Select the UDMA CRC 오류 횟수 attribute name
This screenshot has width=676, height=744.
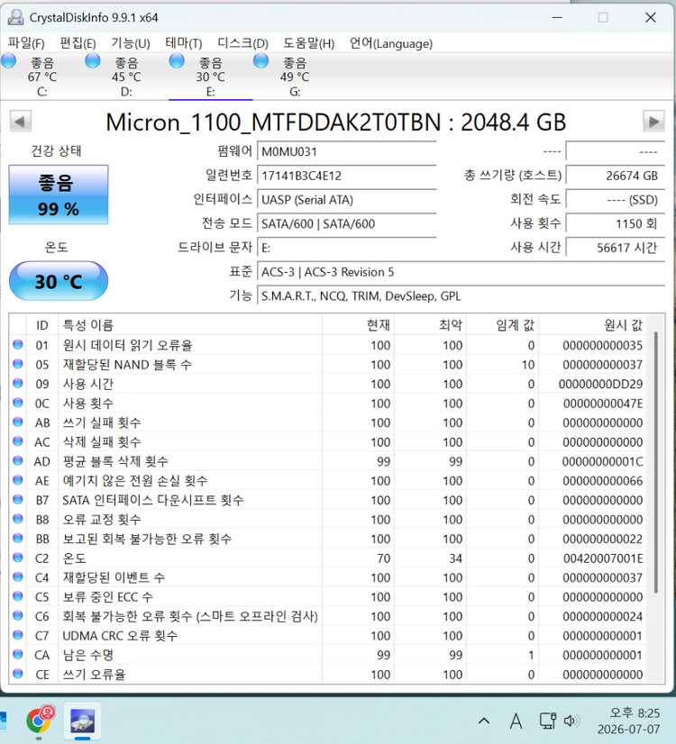click(120, 636)
